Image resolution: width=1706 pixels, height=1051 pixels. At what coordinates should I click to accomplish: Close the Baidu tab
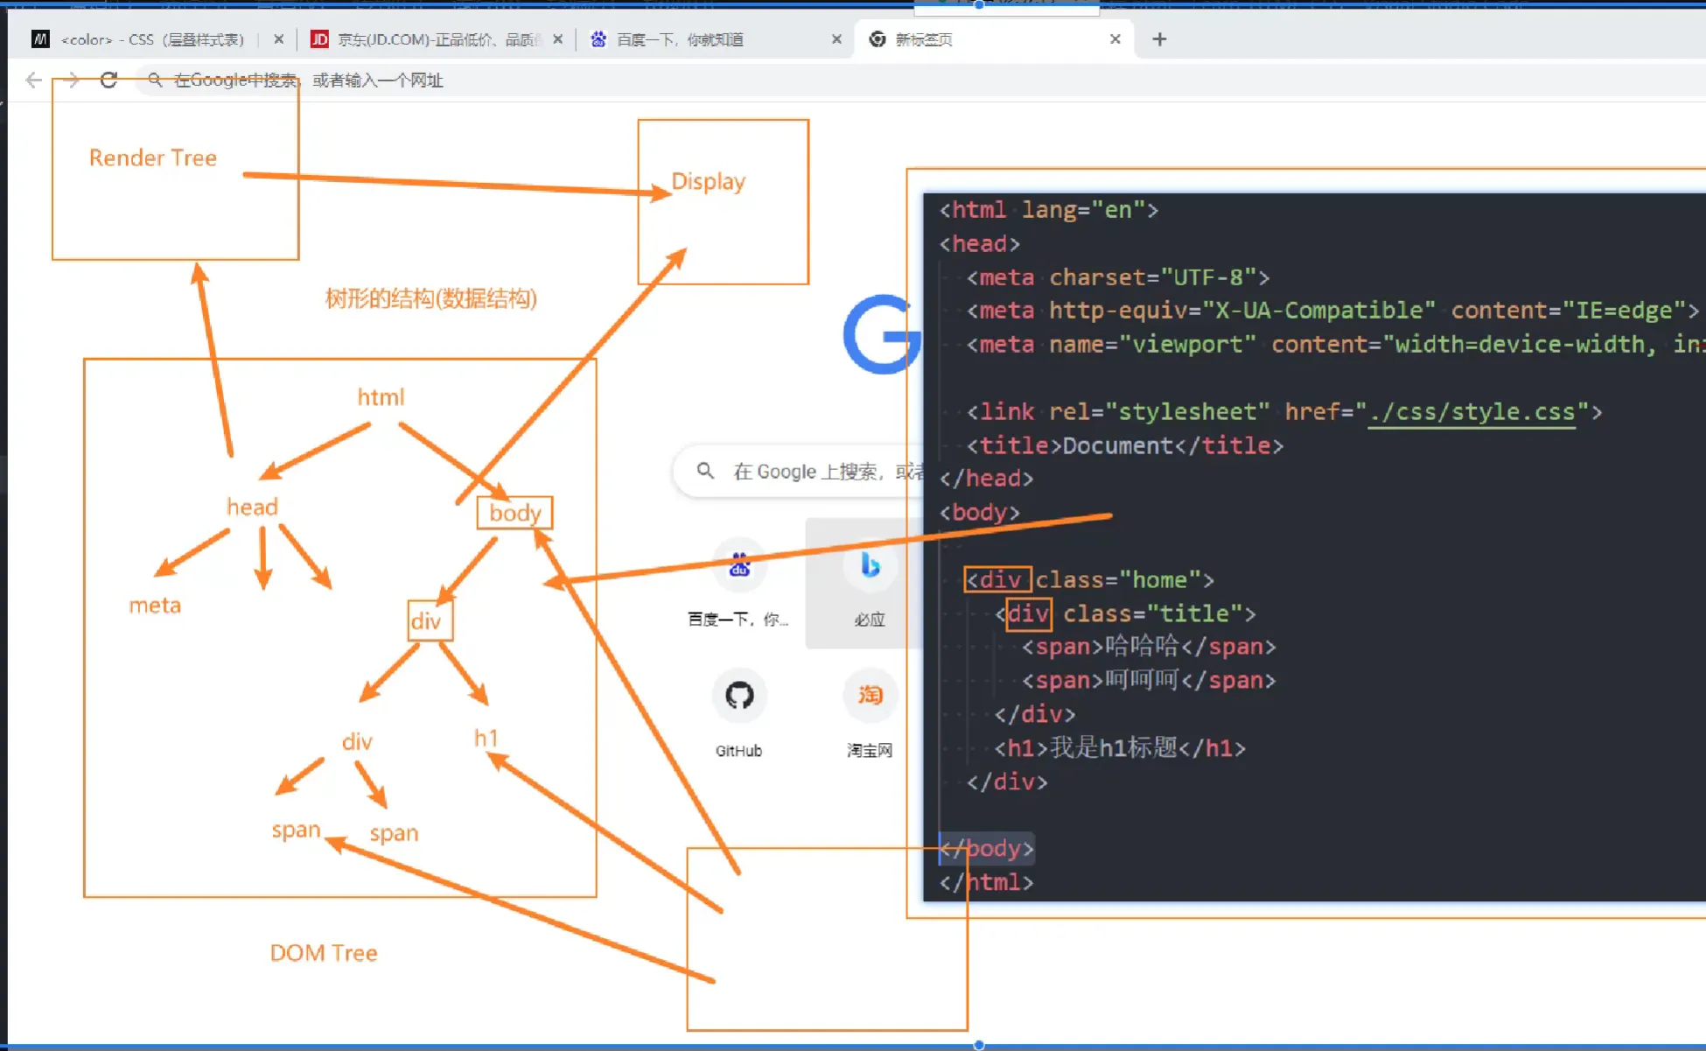[836, 39]
